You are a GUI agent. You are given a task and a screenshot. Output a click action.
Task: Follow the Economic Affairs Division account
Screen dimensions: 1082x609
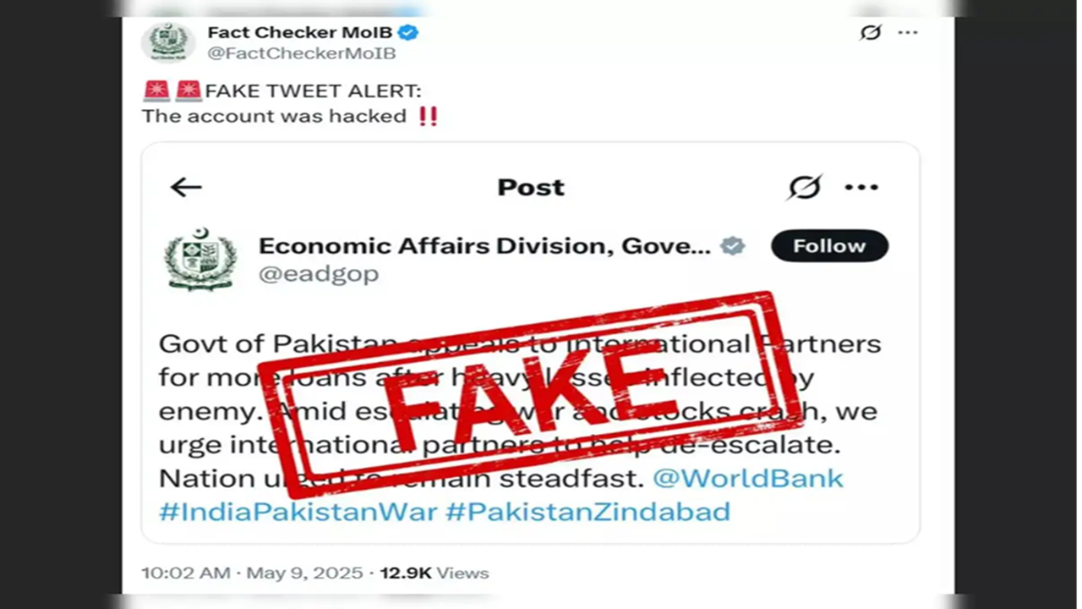click(x=829, y=245)
